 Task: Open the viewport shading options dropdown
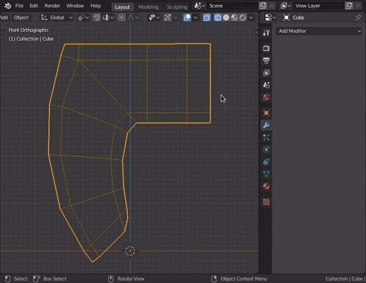coord(251,18)
